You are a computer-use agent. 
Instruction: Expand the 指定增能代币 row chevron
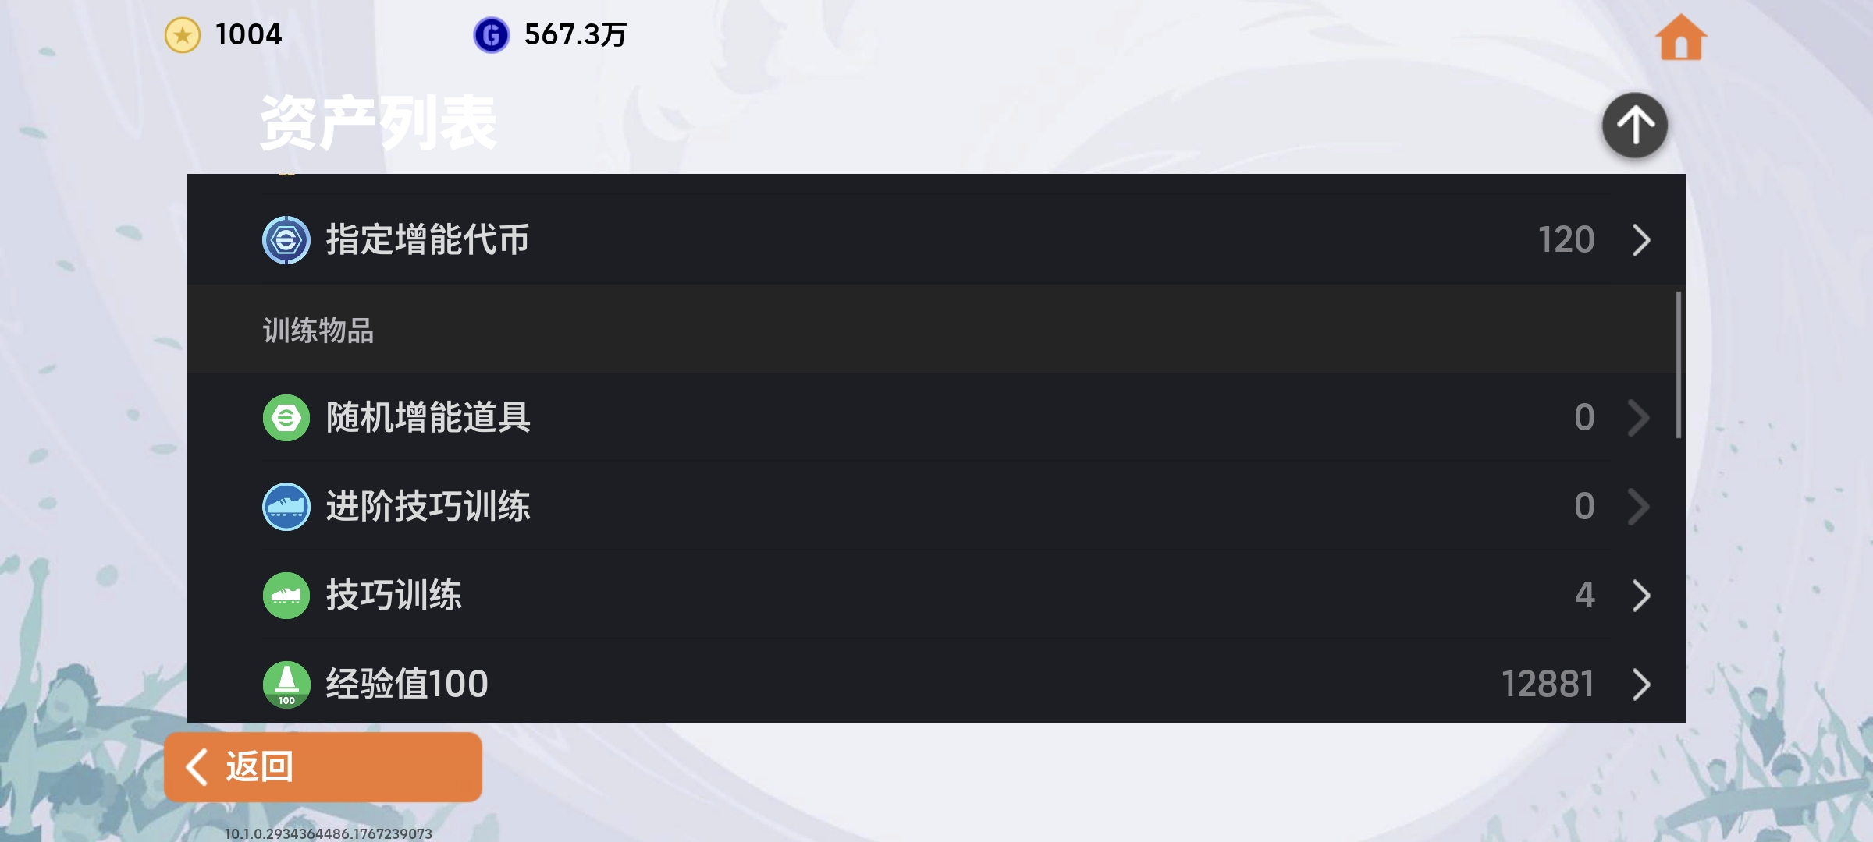coord(1641,240)
